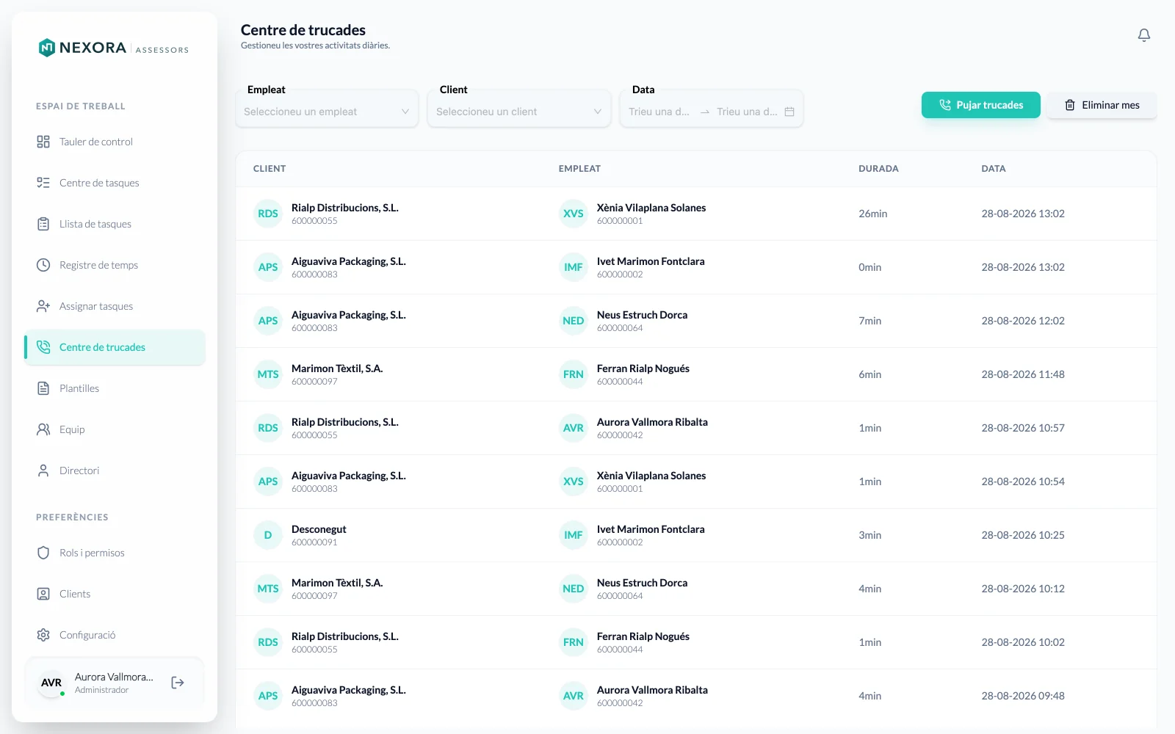Click the Configuració gear icon
This screenshot has height=734, width=1175.
[43, 635]
